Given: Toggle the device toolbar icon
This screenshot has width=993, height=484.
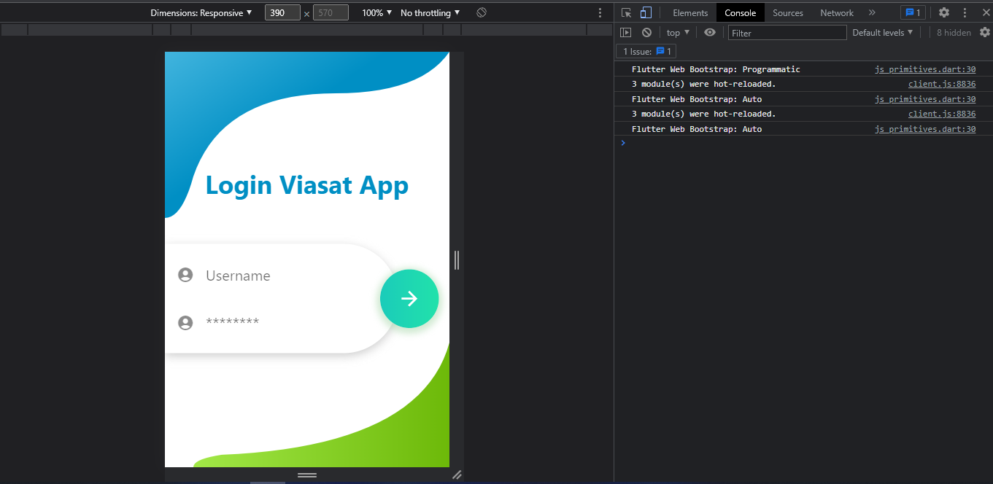Looking at the screenshot, I should click(x=646, y=12).
